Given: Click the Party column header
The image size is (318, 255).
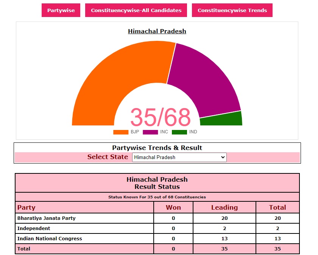Looking at the screenshot, I should [x=26, y=207].
